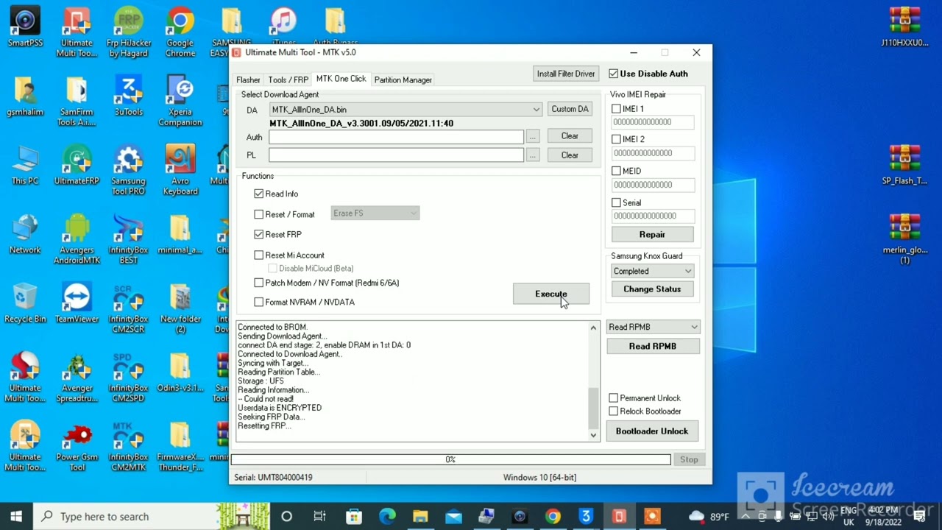Open Xperia Companion shortcut
This screenshot has width=942, height=530.
point(180,102)
